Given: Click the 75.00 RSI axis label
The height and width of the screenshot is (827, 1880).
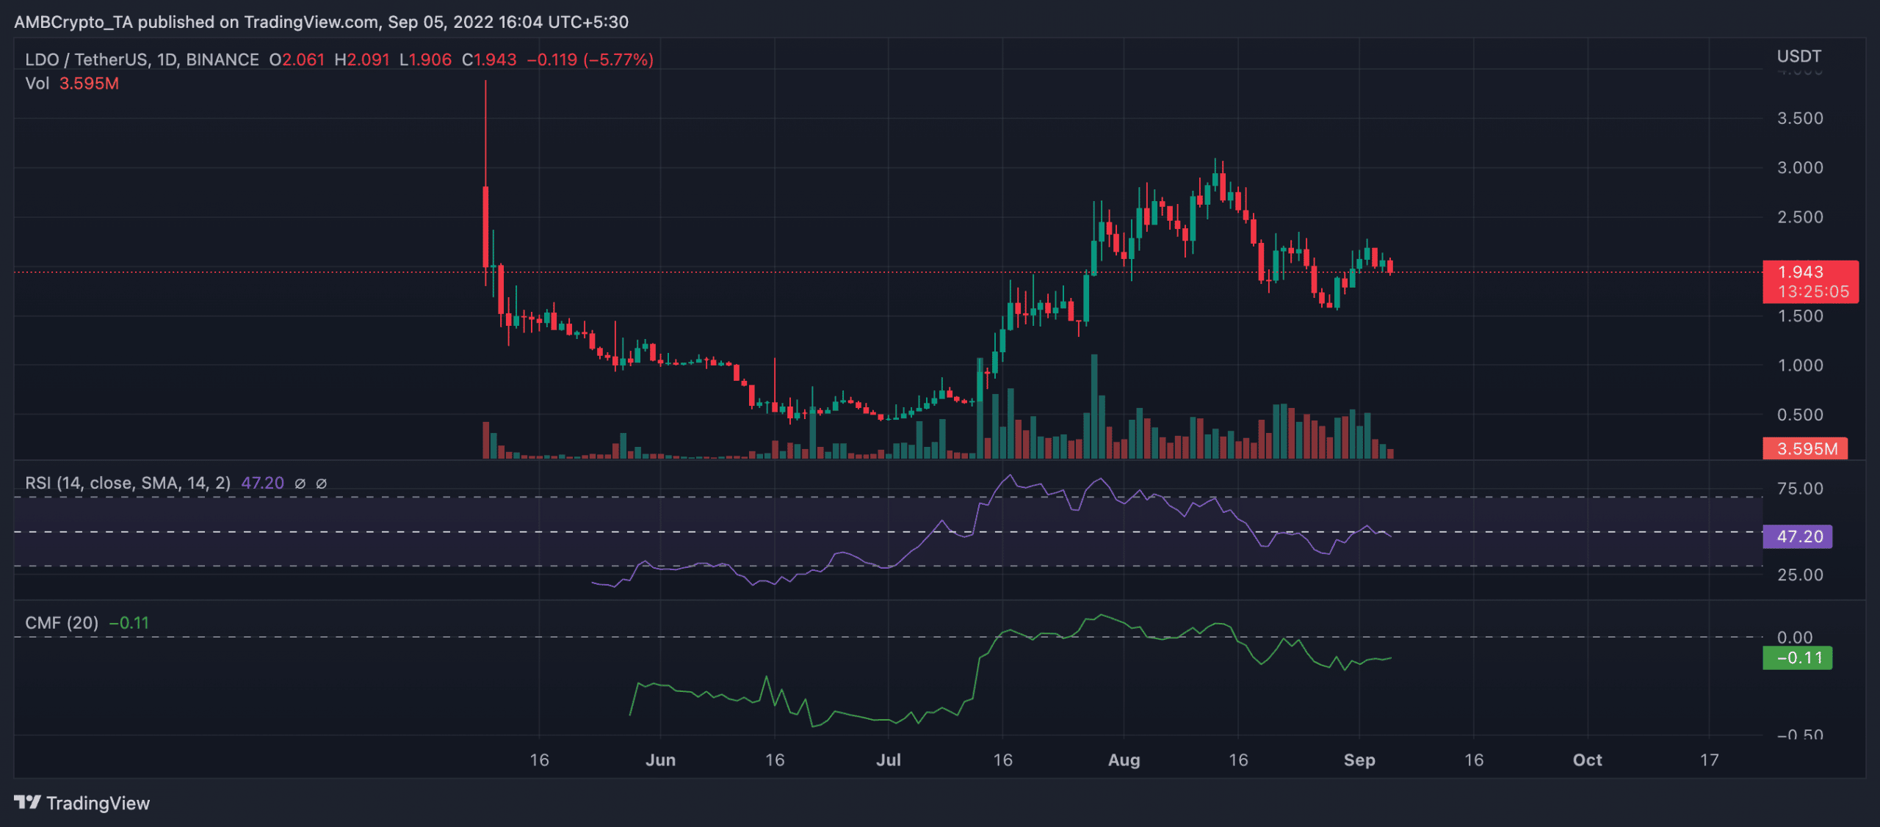Looking at the screenshot, I should 1800,489.
